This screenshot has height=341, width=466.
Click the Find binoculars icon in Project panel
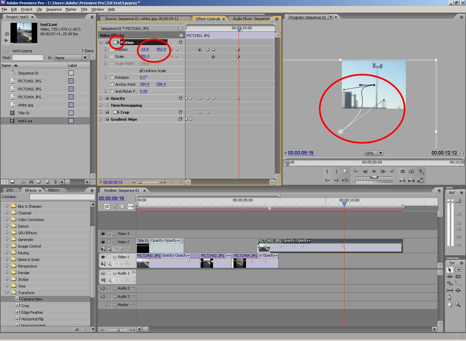point(31,182)
